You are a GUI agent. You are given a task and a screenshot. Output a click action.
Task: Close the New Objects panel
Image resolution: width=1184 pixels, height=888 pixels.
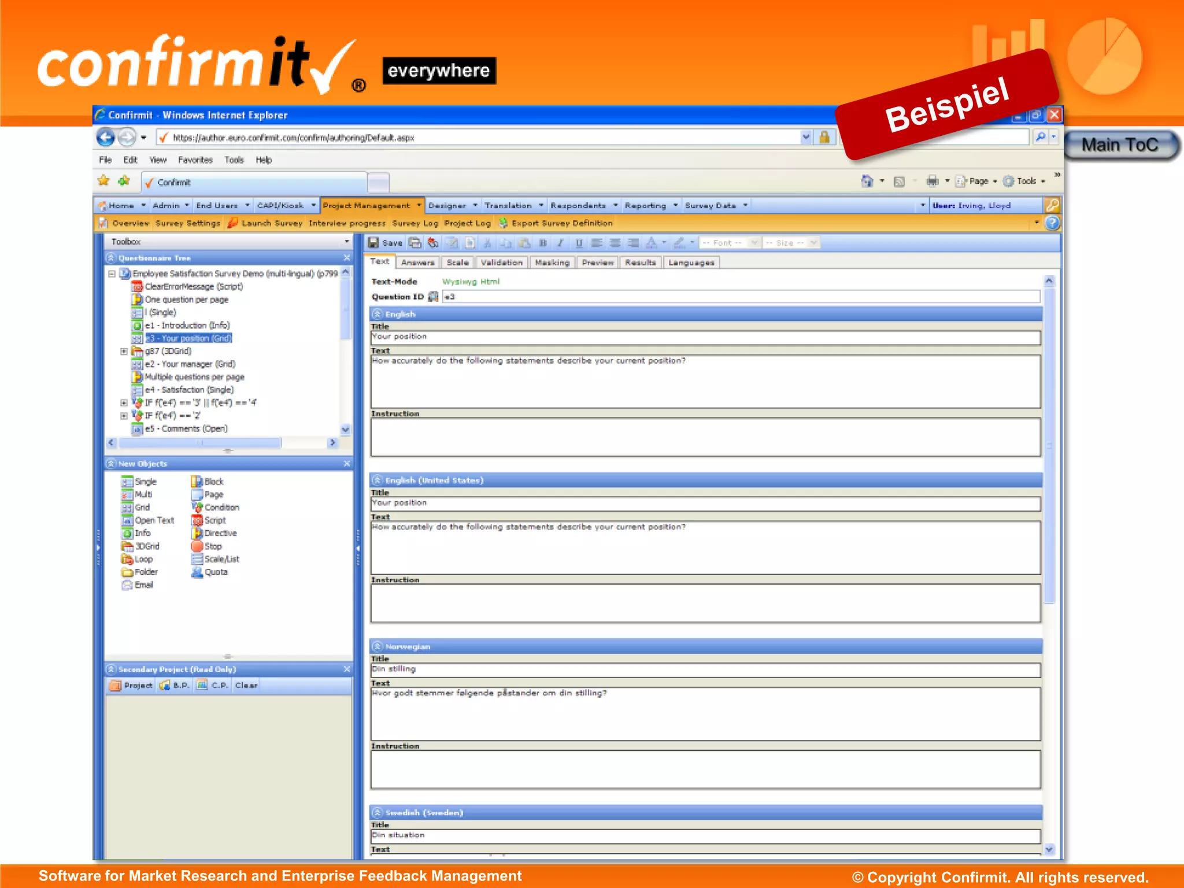point(347,464)
